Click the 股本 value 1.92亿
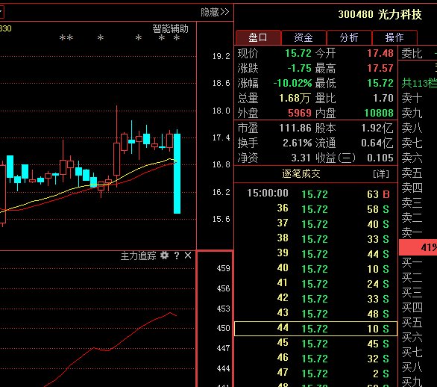Screen dimensions: 437x387 [x=377, y=128]
